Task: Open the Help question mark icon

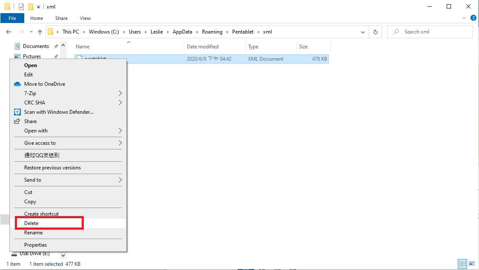Action: click(x=473, y=18)
